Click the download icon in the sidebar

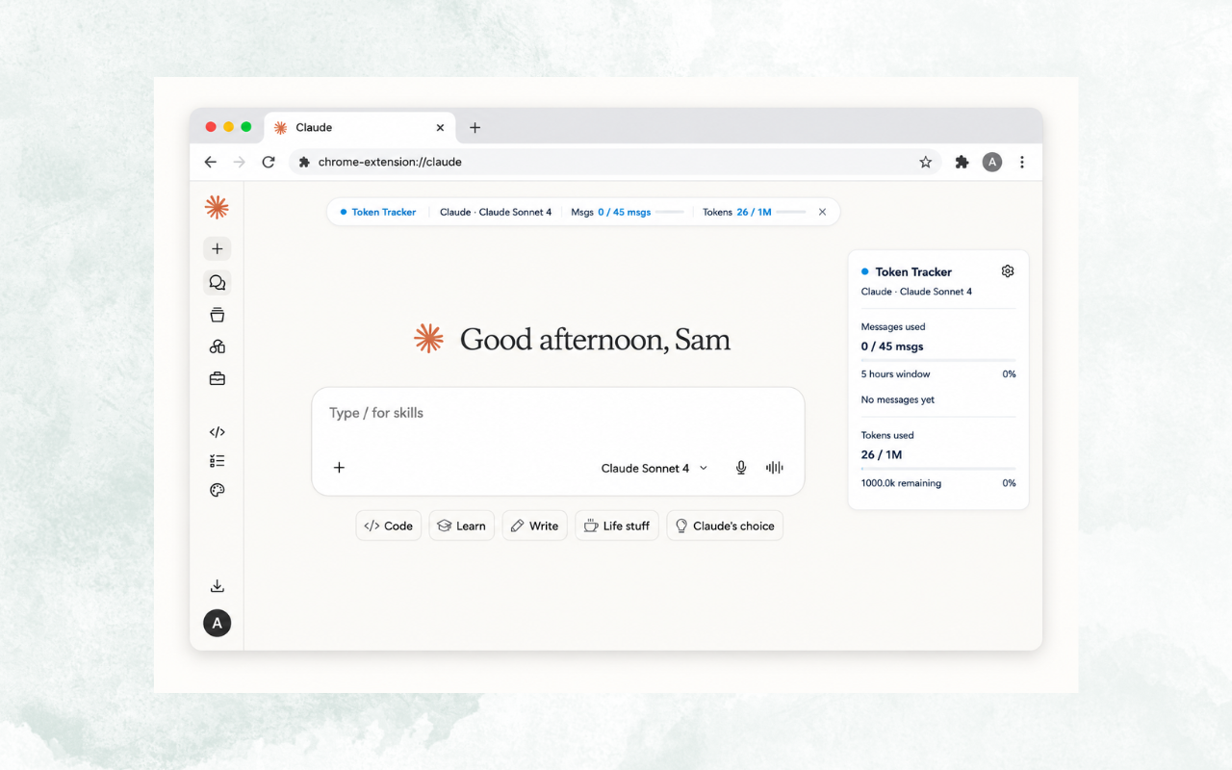[x=218, y=586]
